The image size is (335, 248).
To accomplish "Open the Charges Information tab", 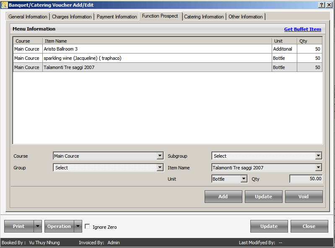I will 72,17.
